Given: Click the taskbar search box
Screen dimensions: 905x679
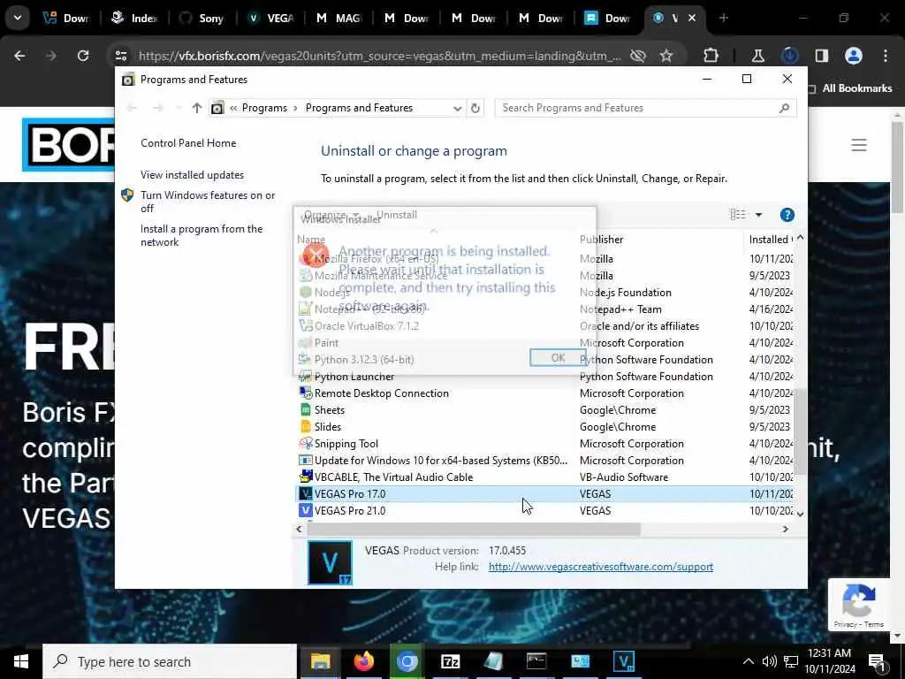Looking at the screenshot, I should coord(170,661).
